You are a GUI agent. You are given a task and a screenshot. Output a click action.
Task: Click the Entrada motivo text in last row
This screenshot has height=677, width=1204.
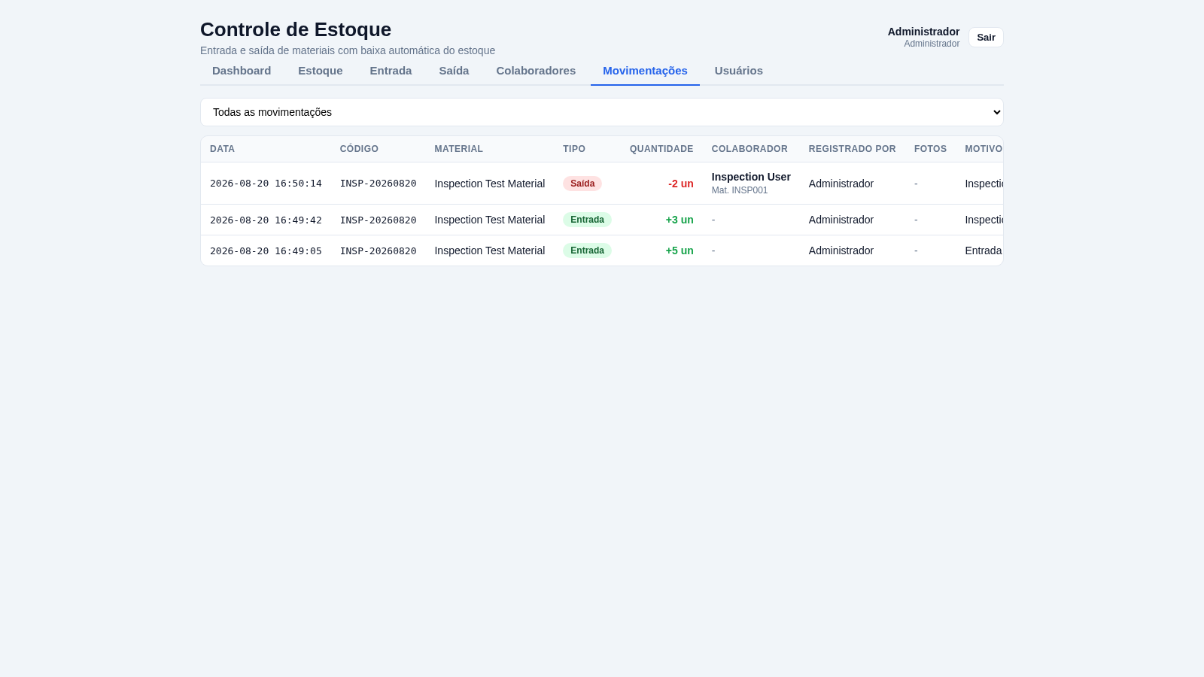pos(984,250)
